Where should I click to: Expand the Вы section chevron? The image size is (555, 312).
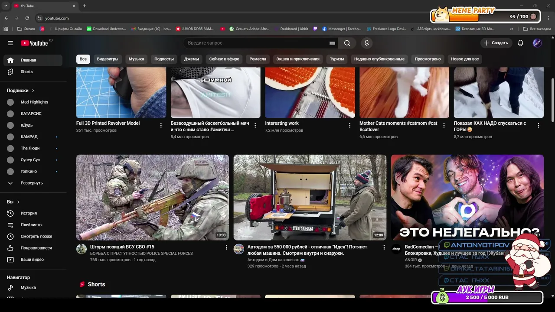18,202
